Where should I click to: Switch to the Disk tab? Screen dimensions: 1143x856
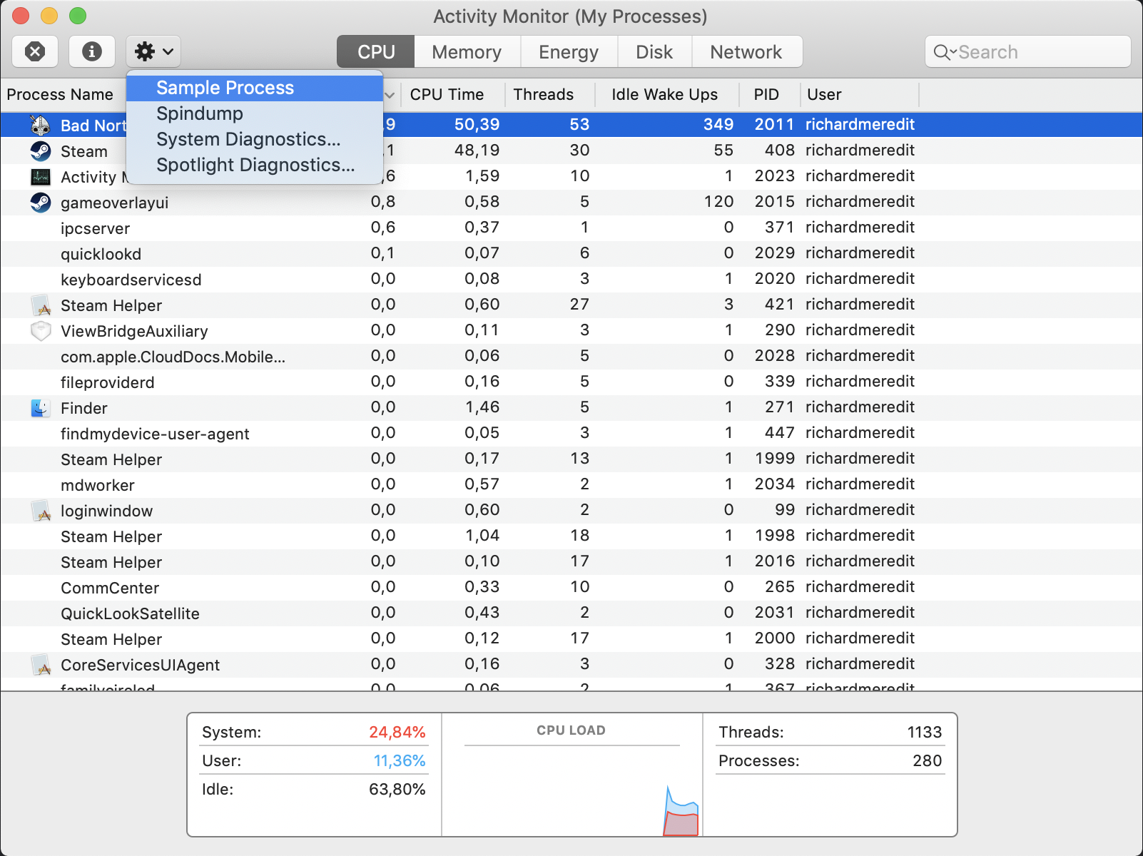(654, 52)
